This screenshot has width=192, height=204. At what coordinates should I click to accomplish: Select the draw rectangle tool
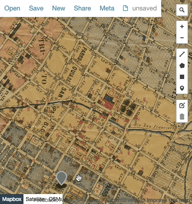(x=182, y=77)
